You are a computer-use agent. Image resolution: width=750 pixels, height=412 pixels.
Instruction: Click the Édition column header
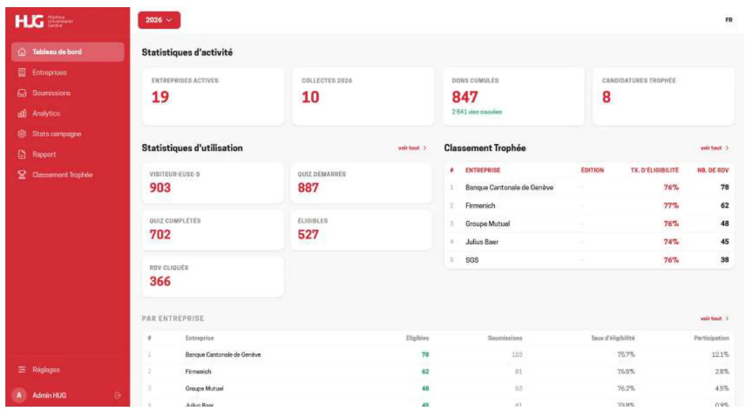point(592,170)
